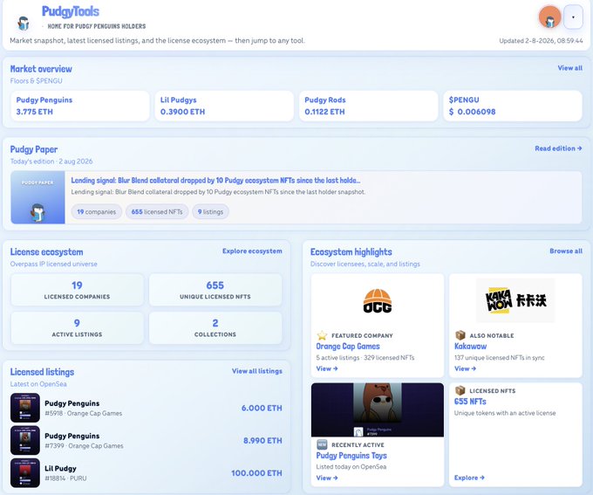Open View all in Market overview
Image resolution: width=593 pixels, height=495 pixels.
point(570,68)
